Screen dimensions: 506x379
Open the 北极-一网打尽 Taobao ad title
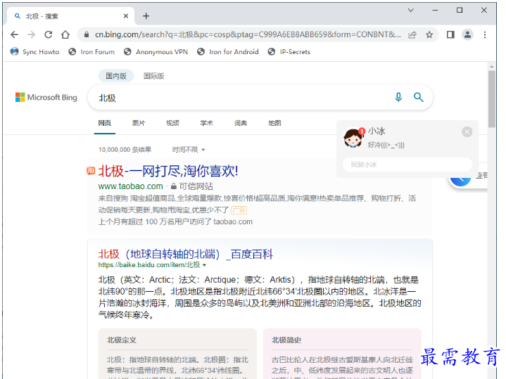coord(168,171)
